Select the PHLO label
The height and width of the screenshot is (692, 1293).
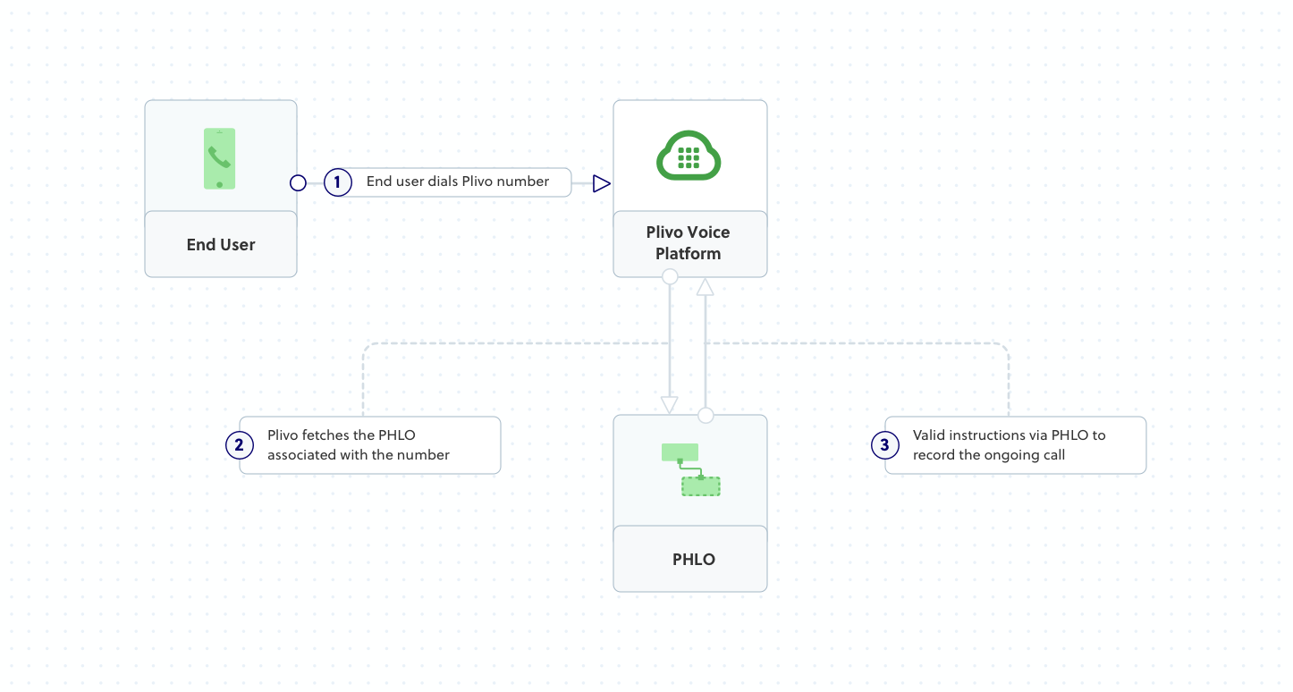pos(693,560)
